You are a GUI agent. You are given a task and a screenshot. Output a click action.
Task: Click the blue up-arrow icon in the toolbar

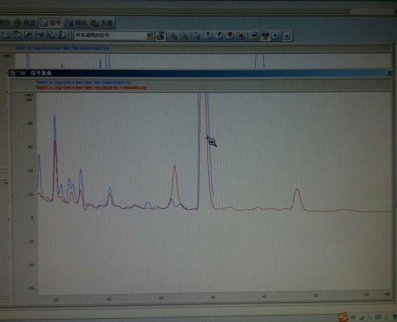tap(275, 36)
